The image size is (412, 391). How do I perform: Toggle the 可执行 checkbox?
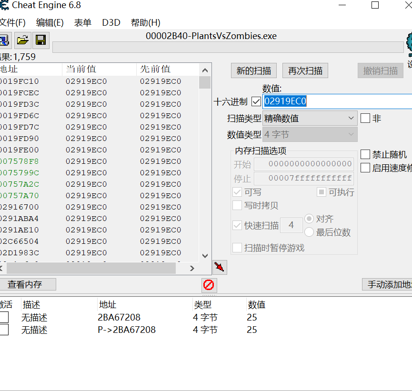pyautogui.click(x=322, y=192)
